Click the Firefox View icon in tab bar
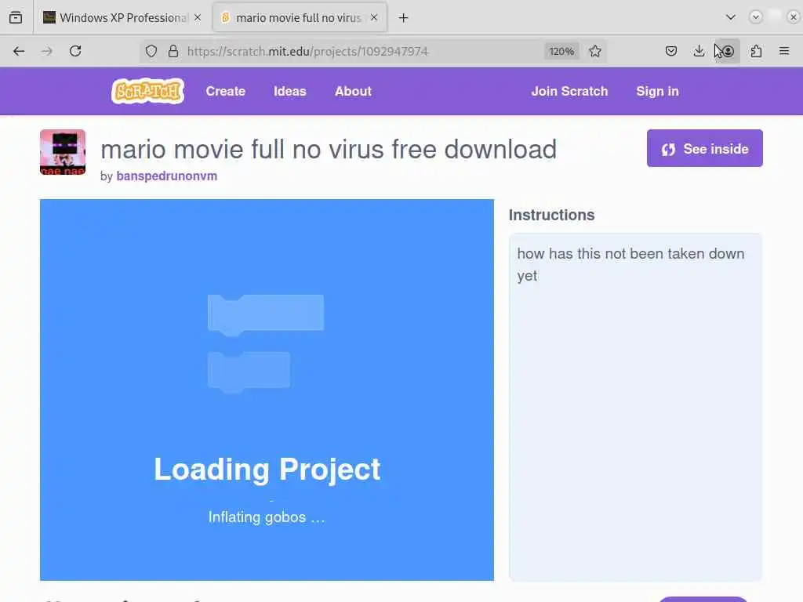Image resolution: width=803 pixels, height=602 pixels. (16, 17)
